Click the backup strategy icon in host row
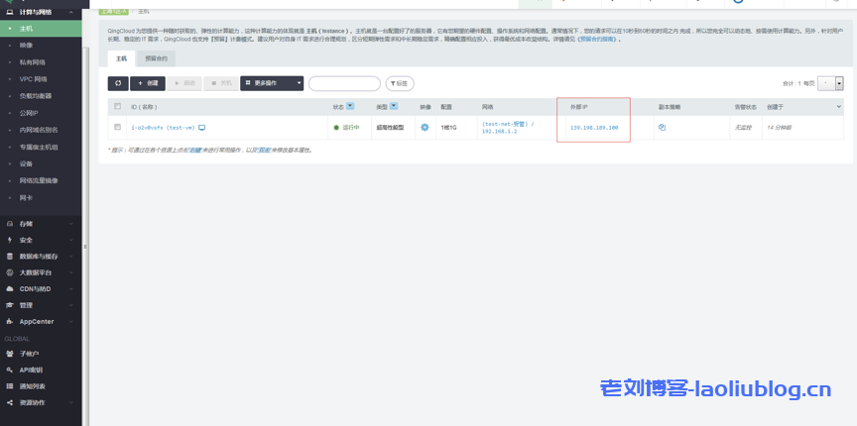Viewport: 857px width, 426px height. coord(662,128)
